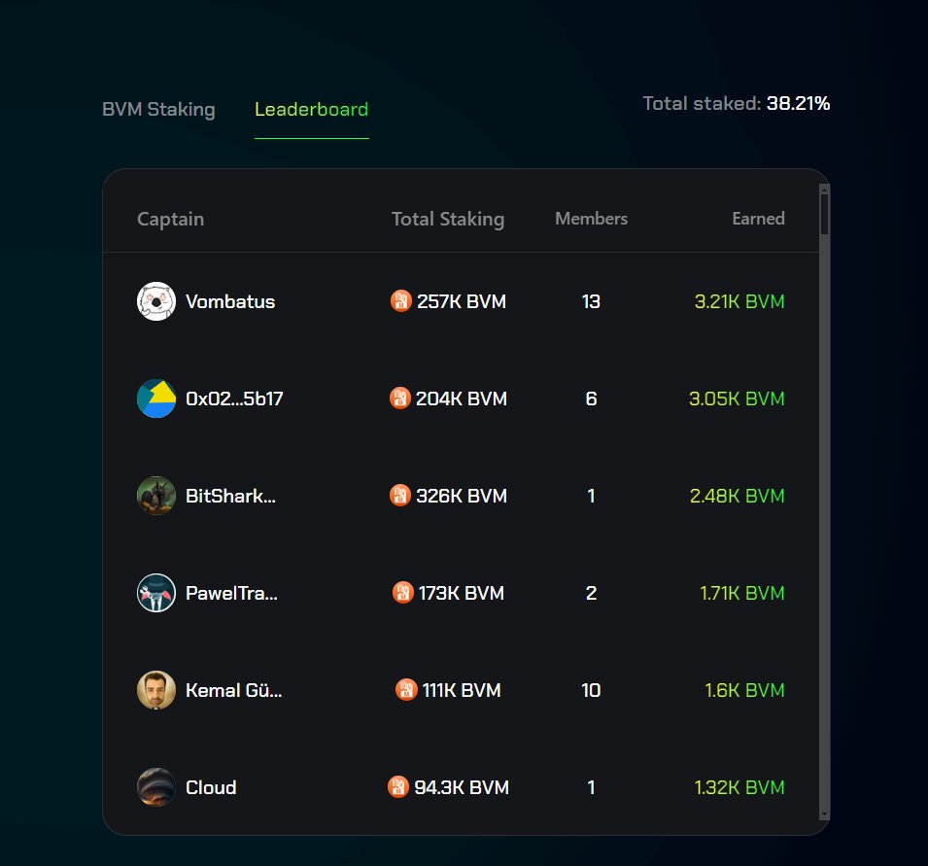The image size is (928, 866).
Task: Click member count 6 for 0x02...5b17
Action: tap(591, 398)
